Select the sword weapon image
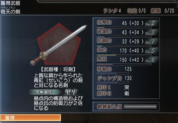The width and height of the screenshot is (178, 123). point(59,45)
